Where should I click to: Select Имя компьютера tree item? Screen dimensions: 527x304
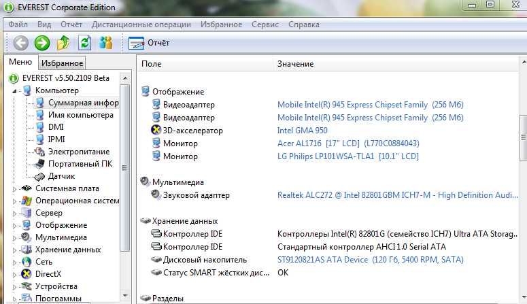(x=81, y=115)
